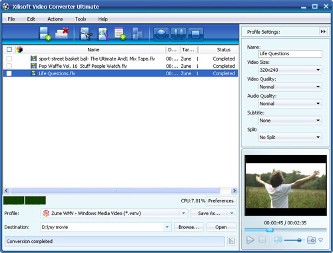The width and height of the screenshot is (333, 253).
Task: Click the Open destination button
Action: [221, 227]
